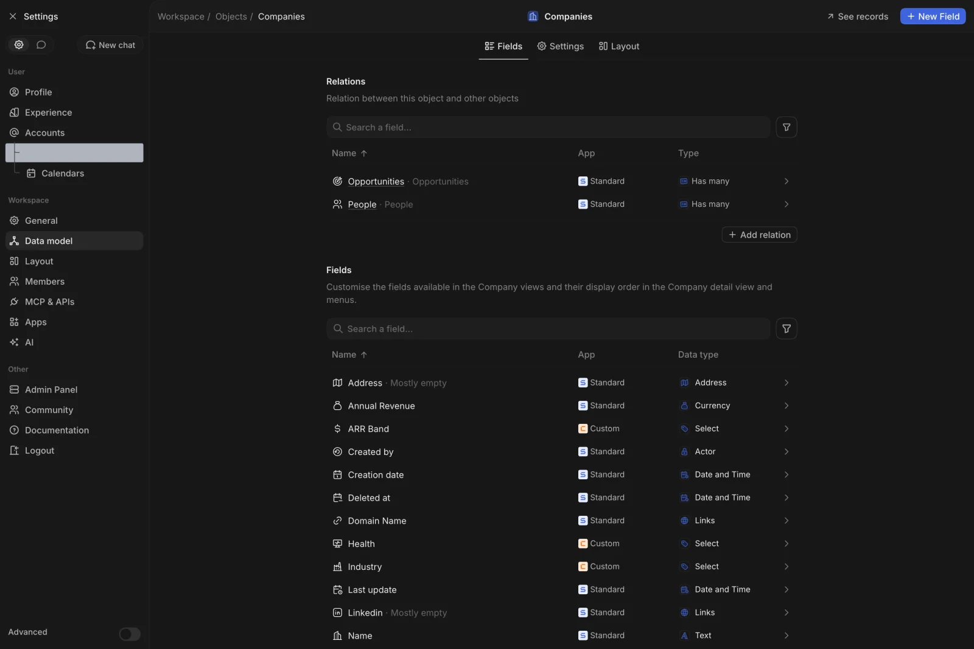Viewport: 974px width, 649px height.
Task: Click the Name field building icon
Action: tap(337, 636)
